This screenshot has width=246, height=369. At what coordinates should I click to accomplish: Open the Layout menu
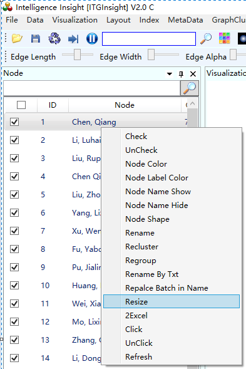click(x=118, y=20)
